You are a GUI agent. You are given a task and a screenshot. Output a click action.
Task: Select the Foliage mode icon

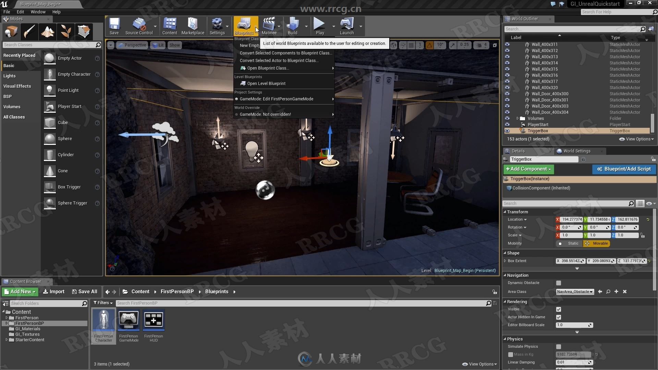coord(65,32)
